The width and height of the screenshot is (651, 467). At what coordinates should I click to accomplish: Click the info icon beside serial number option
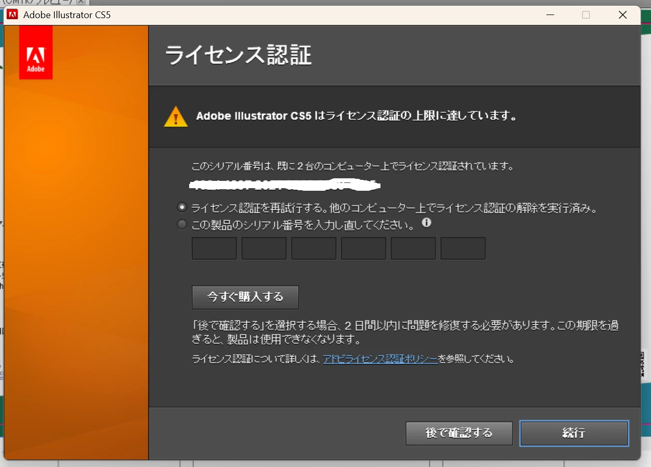click(427, 223)
